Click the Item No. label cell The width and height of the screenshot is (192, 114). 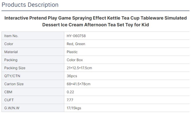coord(33,36)
